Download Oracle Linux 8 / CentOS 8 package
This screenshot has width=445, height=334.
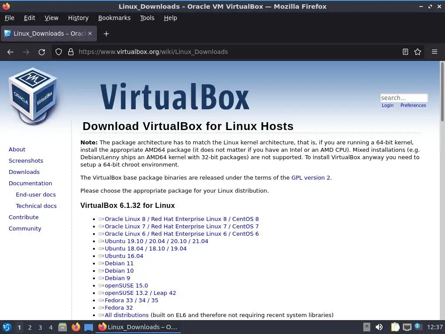(182, 219)
